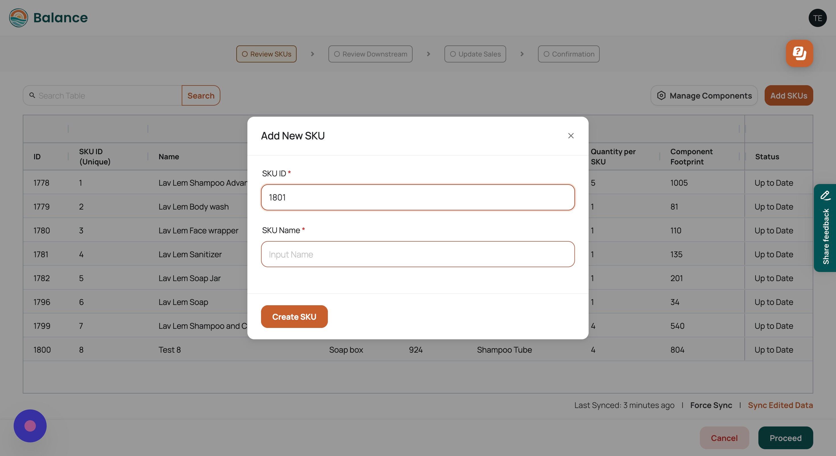Open Manage Components
Screen dimensions: 836x456
click(x=704, y=96)
